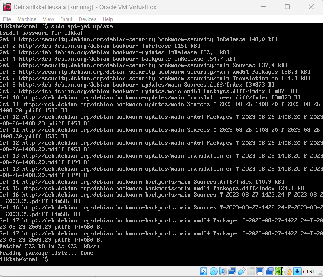The height and width of the screenshot is (277, 323).
Task: Click the virtual display monitor icon
Action: tap(260, 271)
